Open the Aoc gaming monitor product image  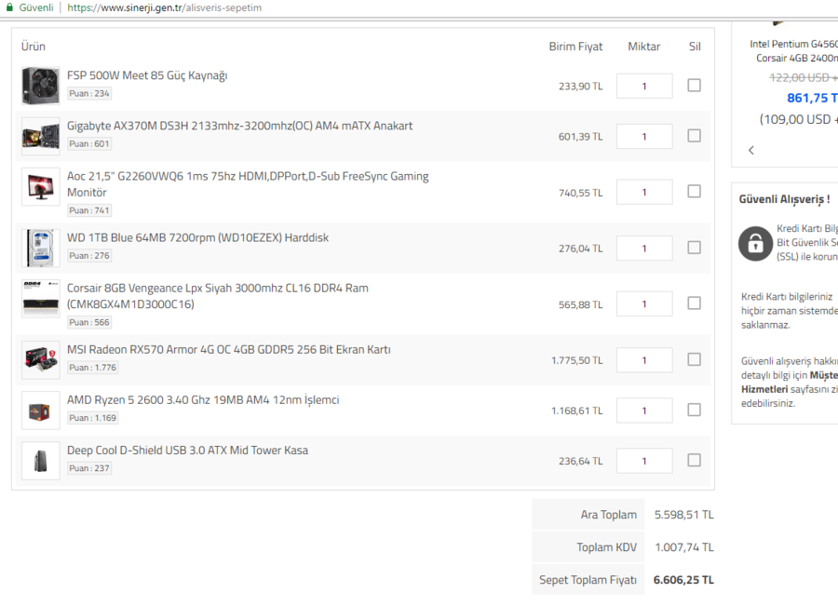(x=40, y=186)
